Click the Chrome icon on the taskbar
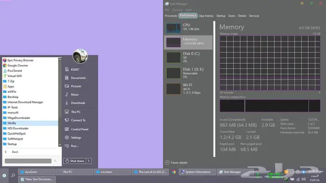Screen dimensions: 326x183 pos(174,172)
